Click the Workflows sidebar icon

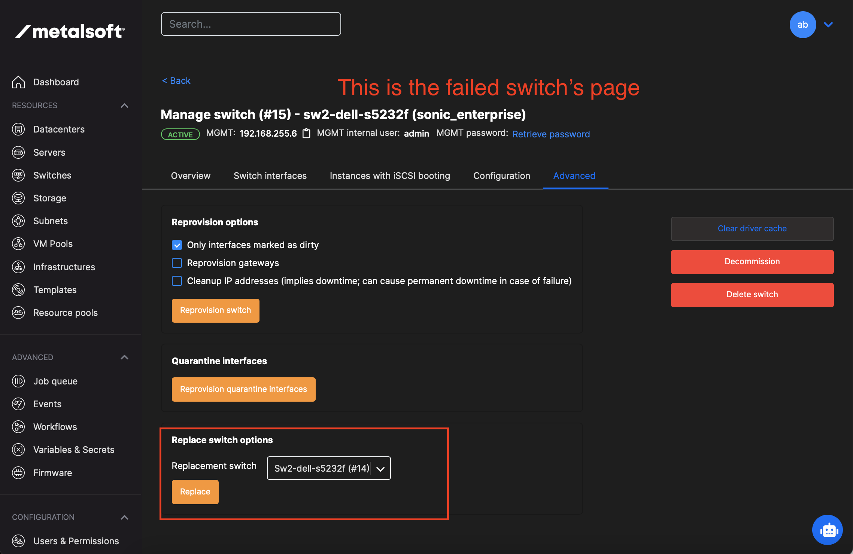(18, 427)
